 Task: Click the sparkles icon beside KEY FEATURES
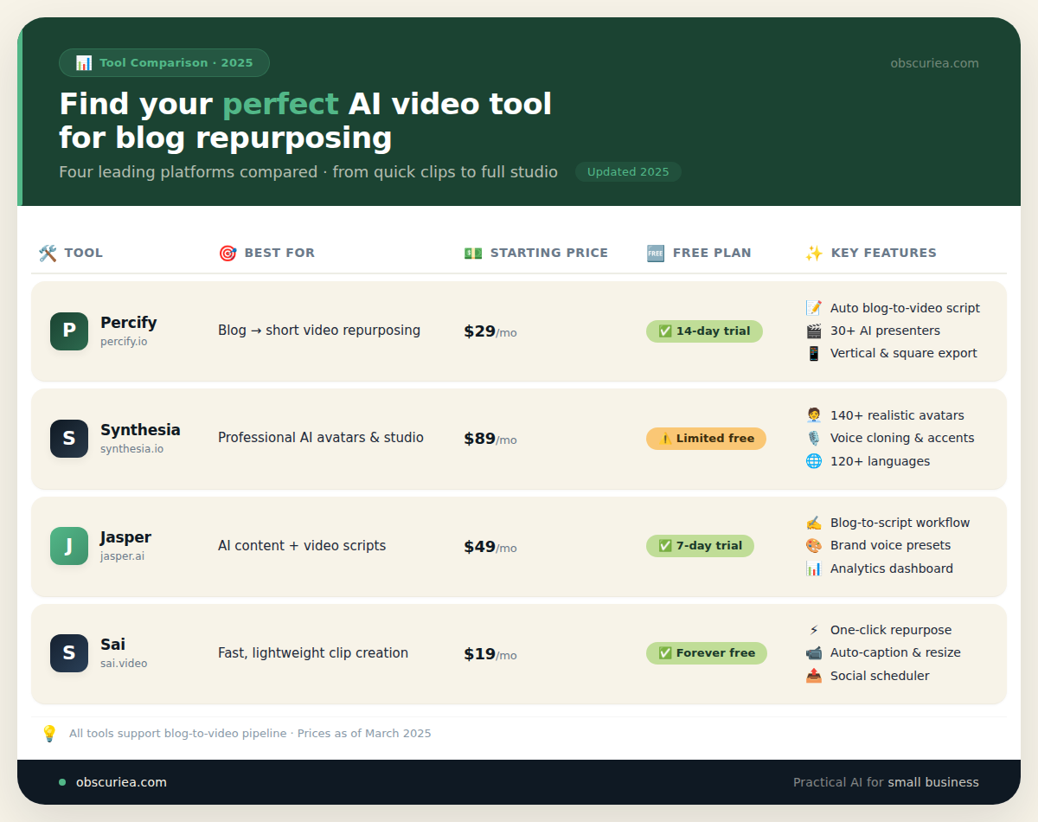point(814,253)
